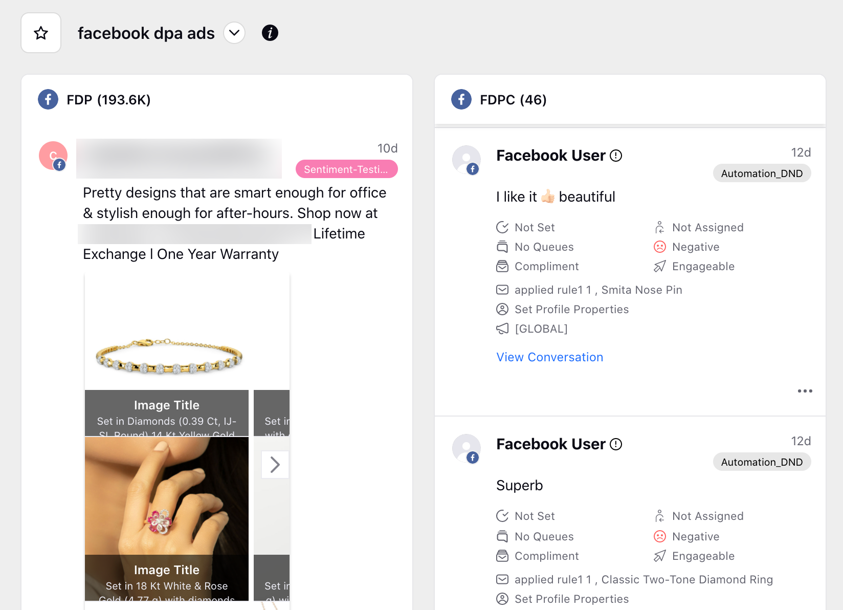843x610 pixels.
Task: Click the post author avatar in FDP column
Action: tap(53, 156)
